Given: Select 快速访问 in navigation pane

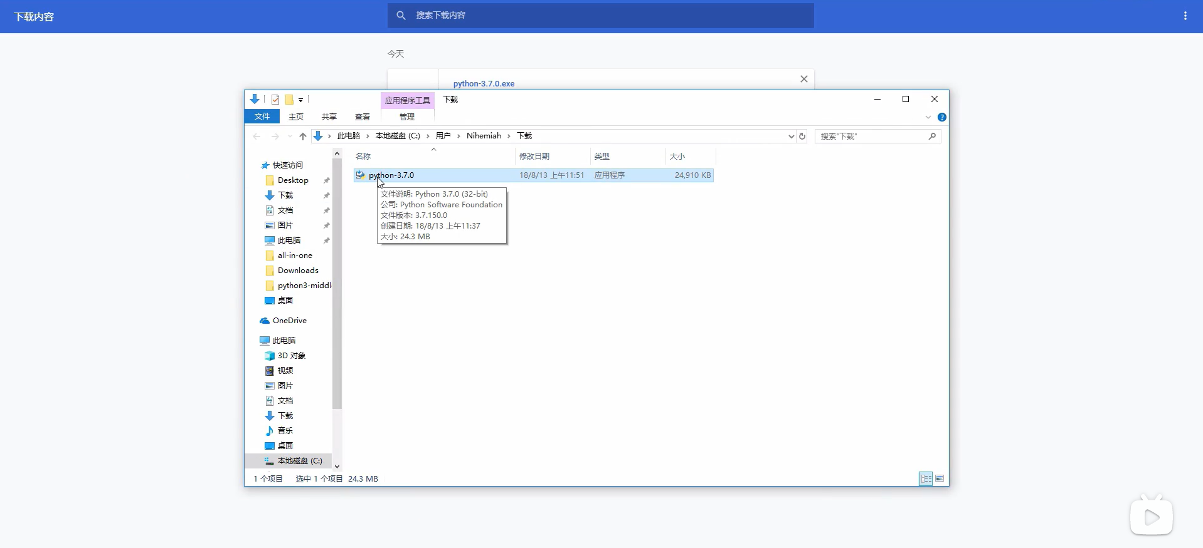Looking at the screenshot, I should tap(287, 165).
